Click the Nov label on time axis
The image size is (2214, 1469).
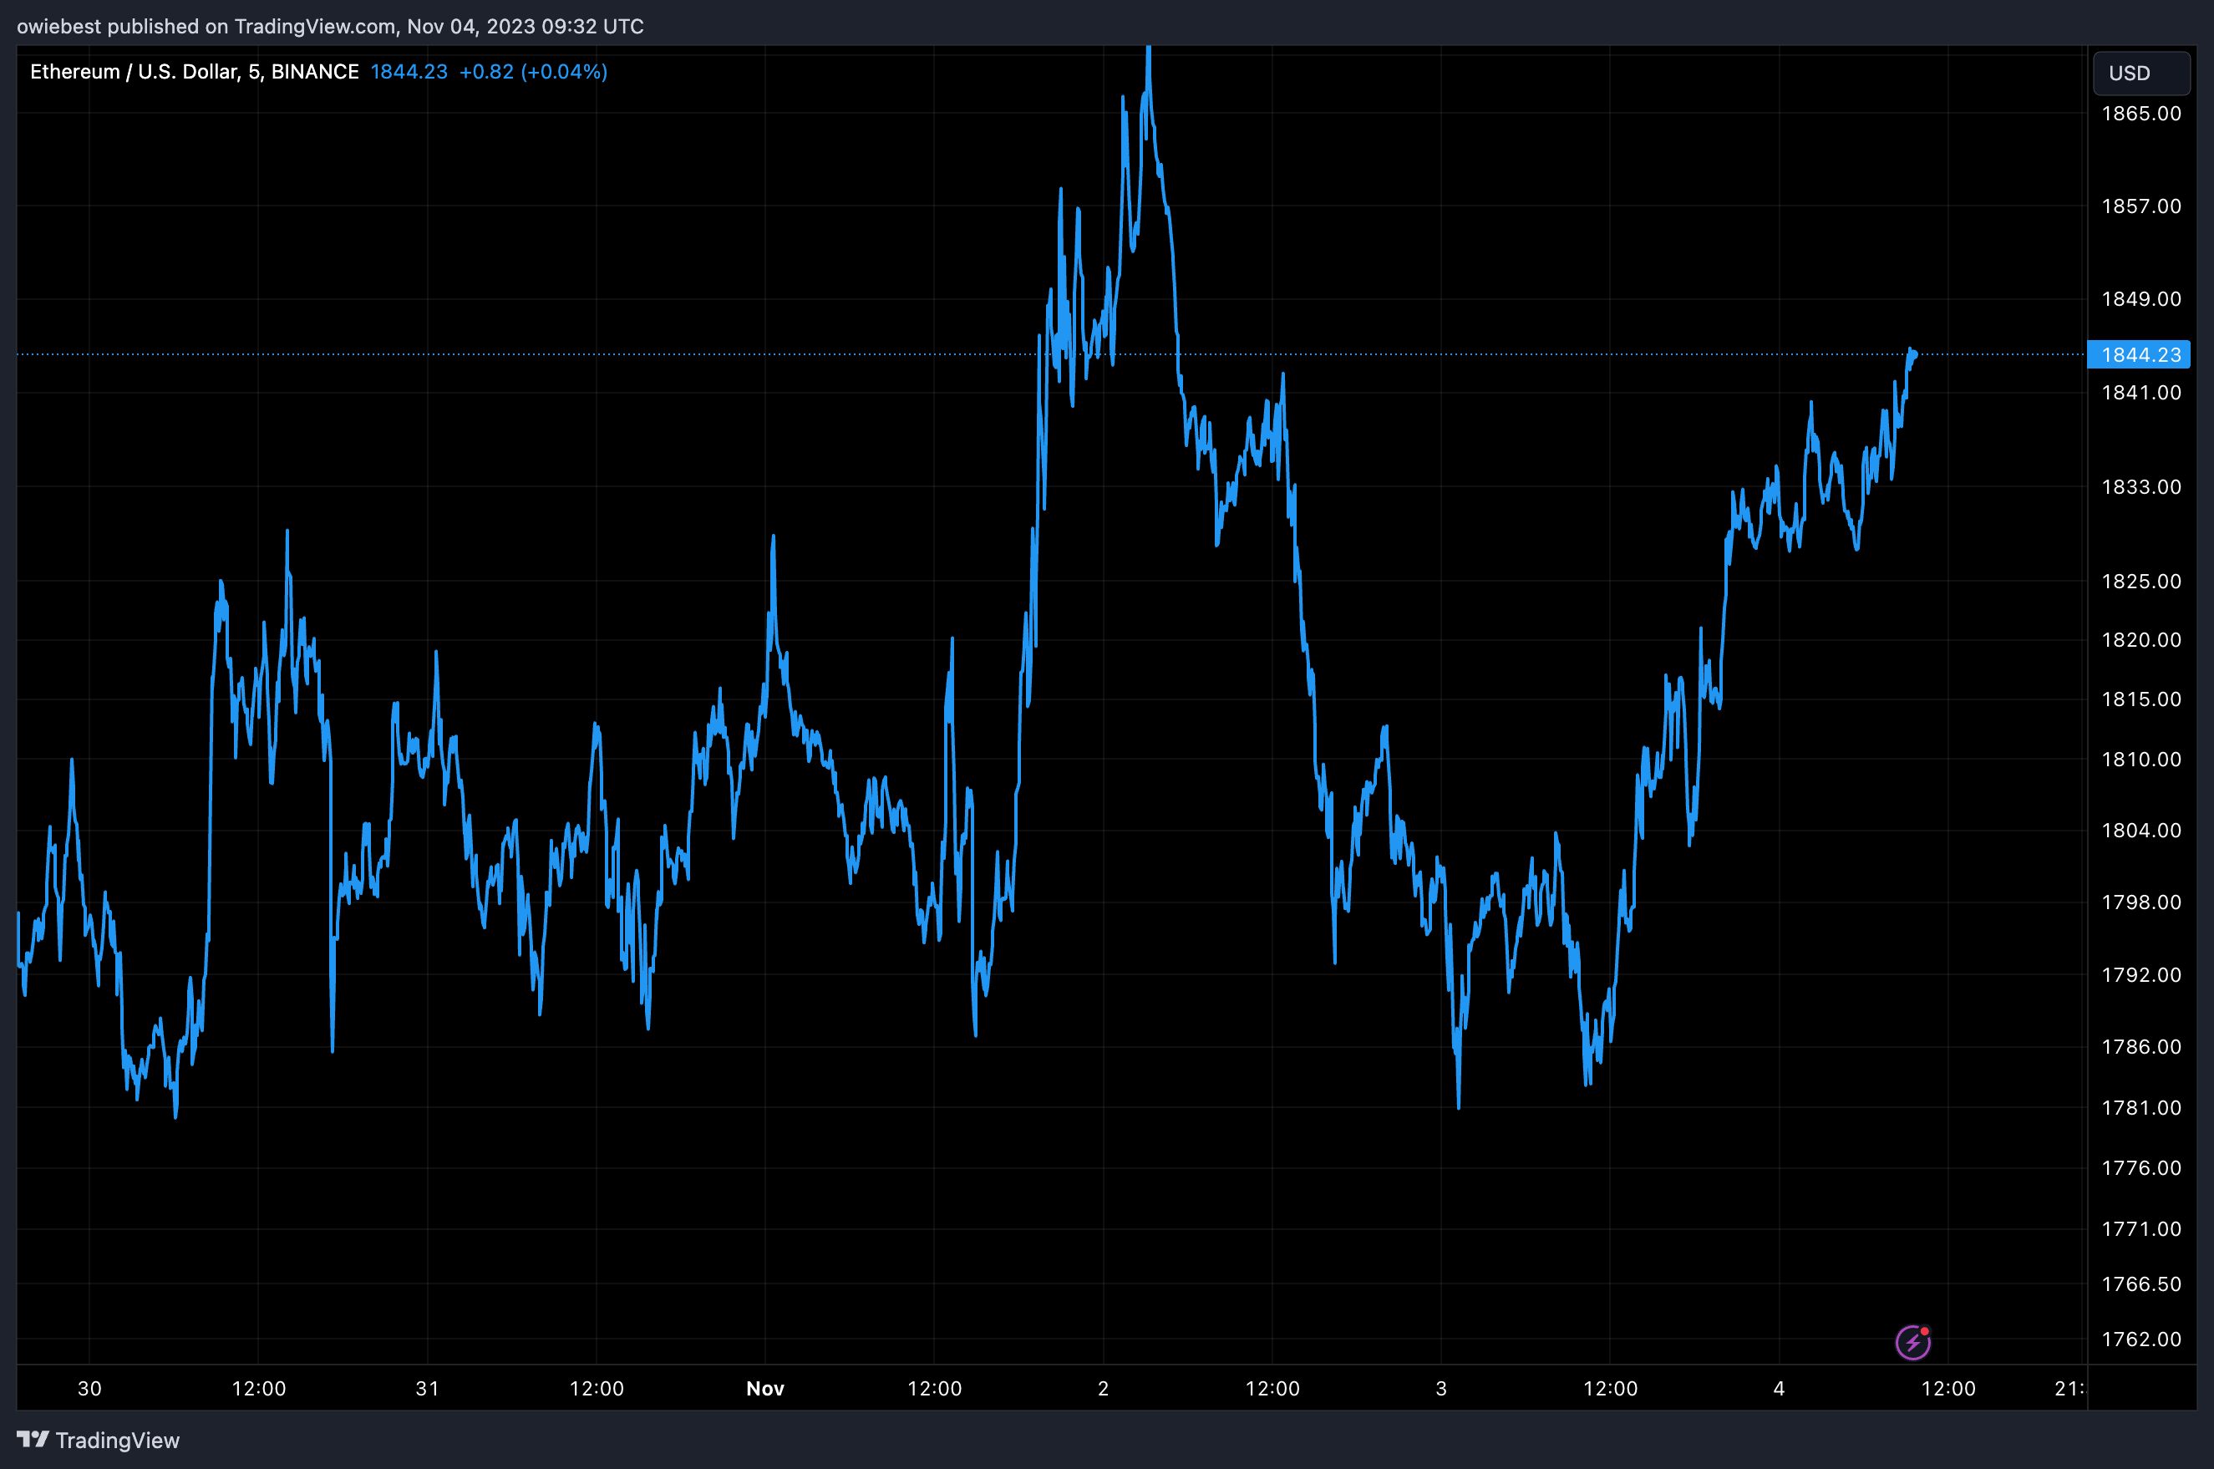[765, 1389]
